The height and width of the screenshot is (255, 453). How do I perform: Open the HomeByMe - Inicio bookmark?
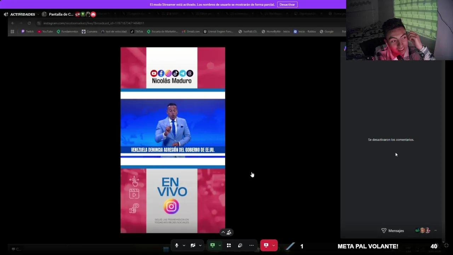pyautogui.click(x=276, y=32)
